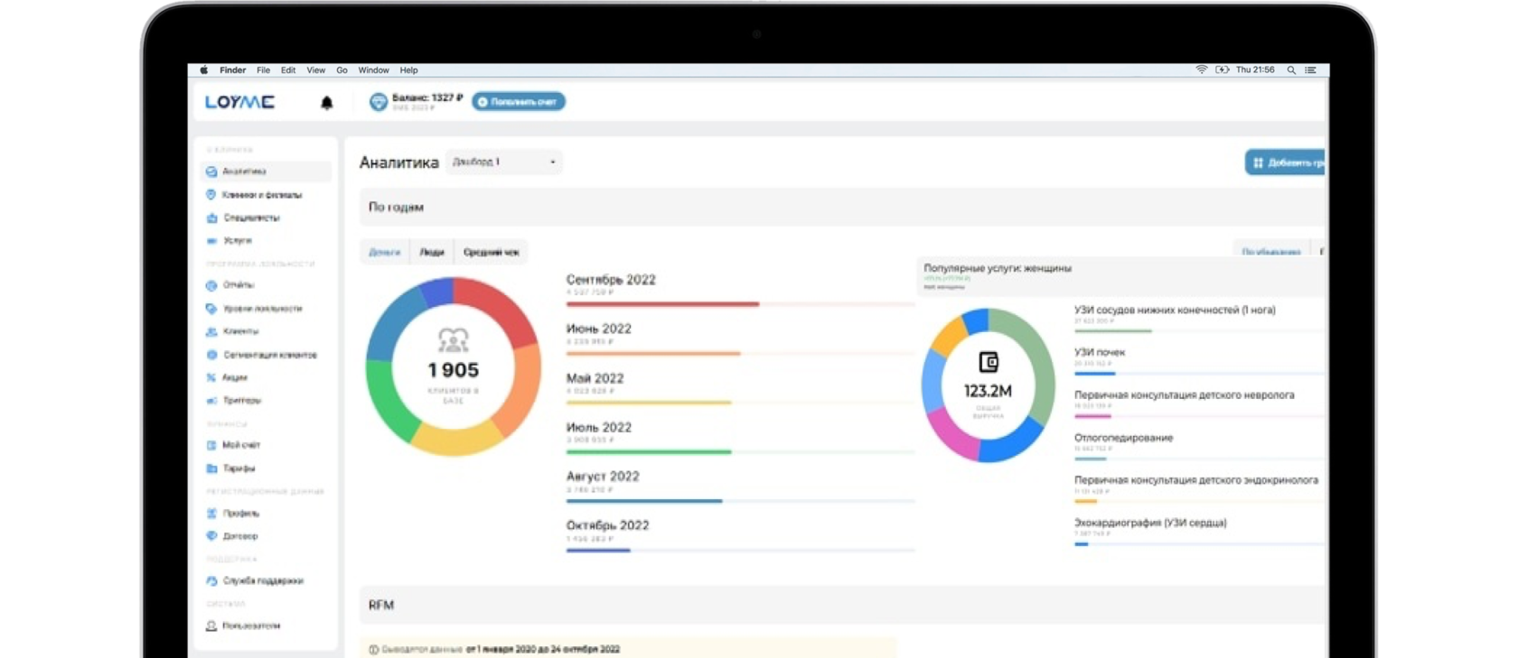
Task: Click the Сегментация клиентов icon
Action: (x=211, y=355)
